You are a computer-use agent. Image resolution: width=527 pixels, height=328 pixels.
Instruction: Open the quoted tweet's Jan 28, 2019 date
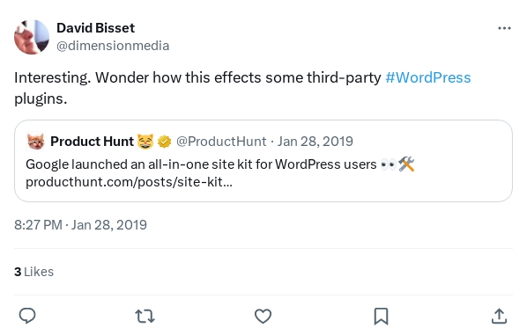tap(315, 142)
